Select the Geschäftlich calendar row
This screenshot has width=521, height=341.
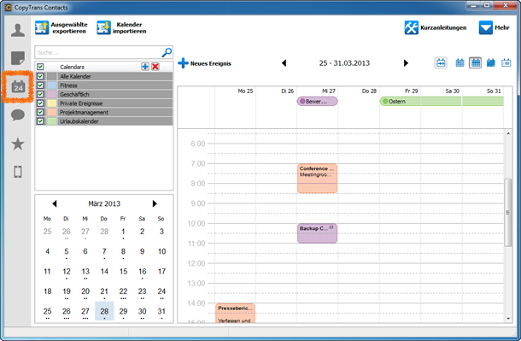coord(104,94)
